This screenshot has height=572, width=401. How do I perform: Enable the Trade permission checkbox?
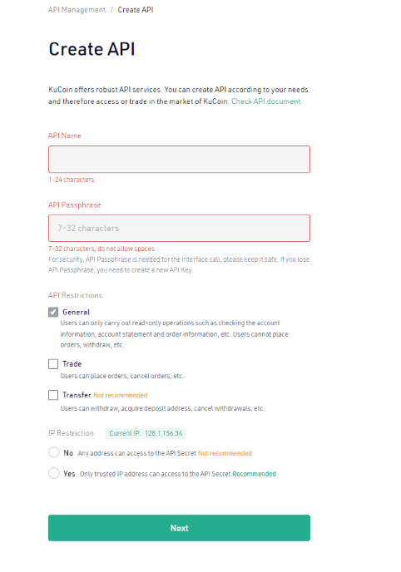pyautogui.click(x=53, y=363)
